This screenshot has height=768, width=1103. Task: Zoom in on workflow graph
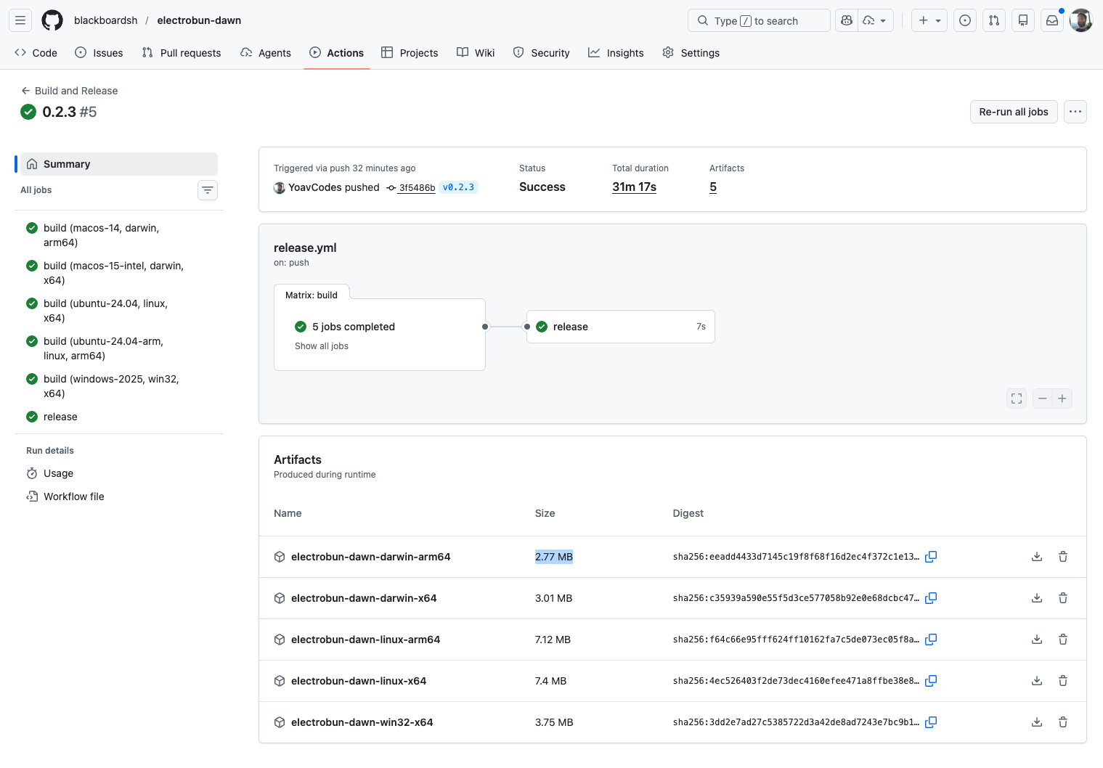[1062, 399]
